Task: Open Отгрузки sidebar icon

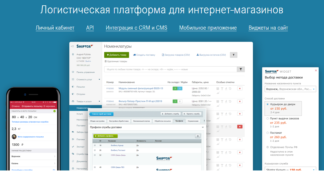Action: [x=73, y=94]
